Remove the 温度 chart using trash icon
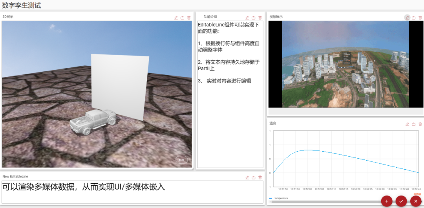This screenshot has width=424, height=208. click(420, 124)
